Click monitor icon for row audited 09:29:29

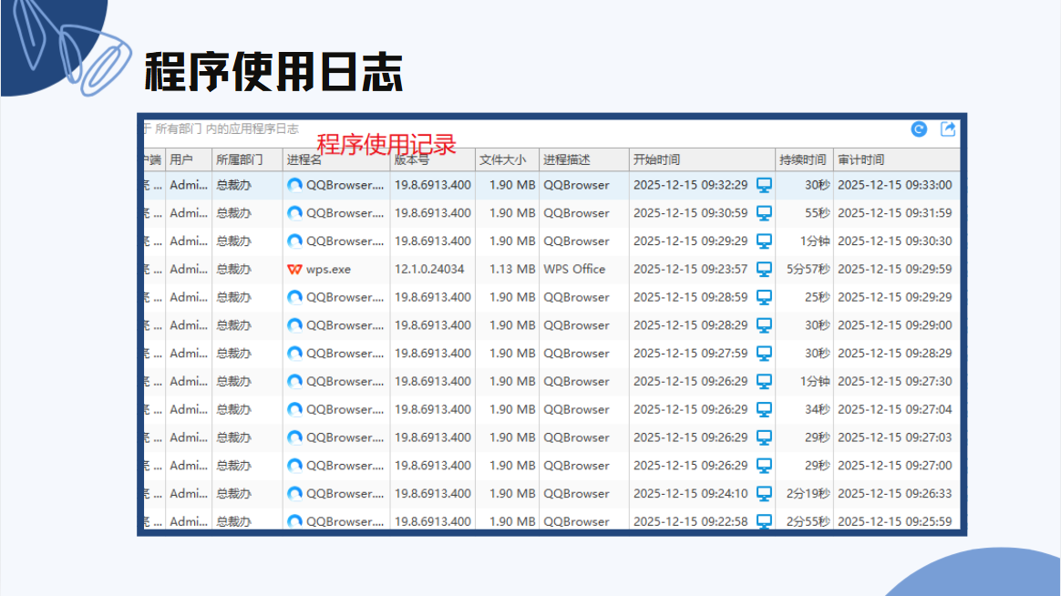(764, 298)
